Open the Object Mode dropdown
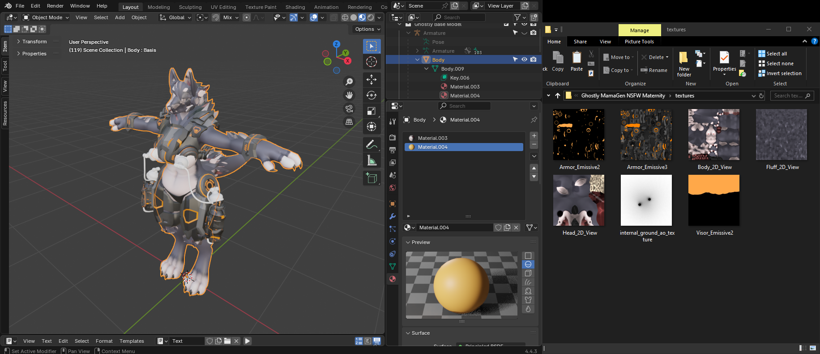 (46, 17)
